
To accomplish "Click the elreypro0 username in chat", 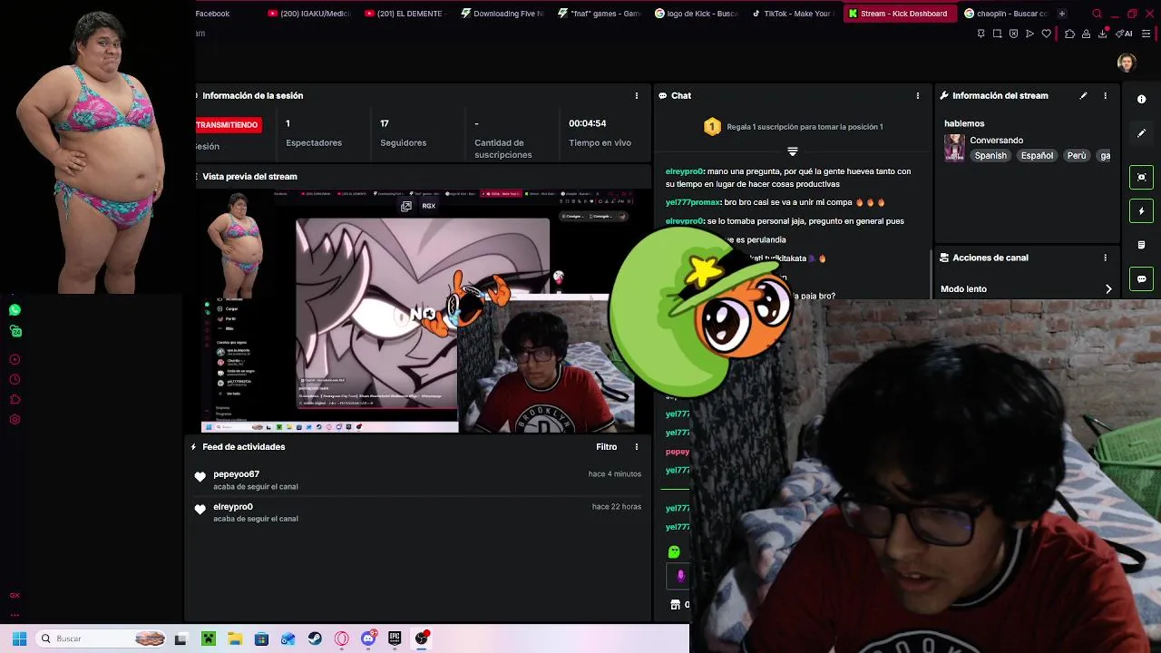I will click(x=684, y=171).
